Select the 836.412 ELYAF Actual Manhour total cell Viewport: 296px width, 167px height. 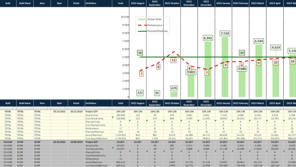121,162
